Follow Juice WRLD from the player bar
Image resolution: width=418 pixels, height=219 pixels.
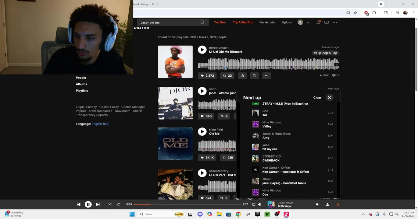click(x=327, y=204)
